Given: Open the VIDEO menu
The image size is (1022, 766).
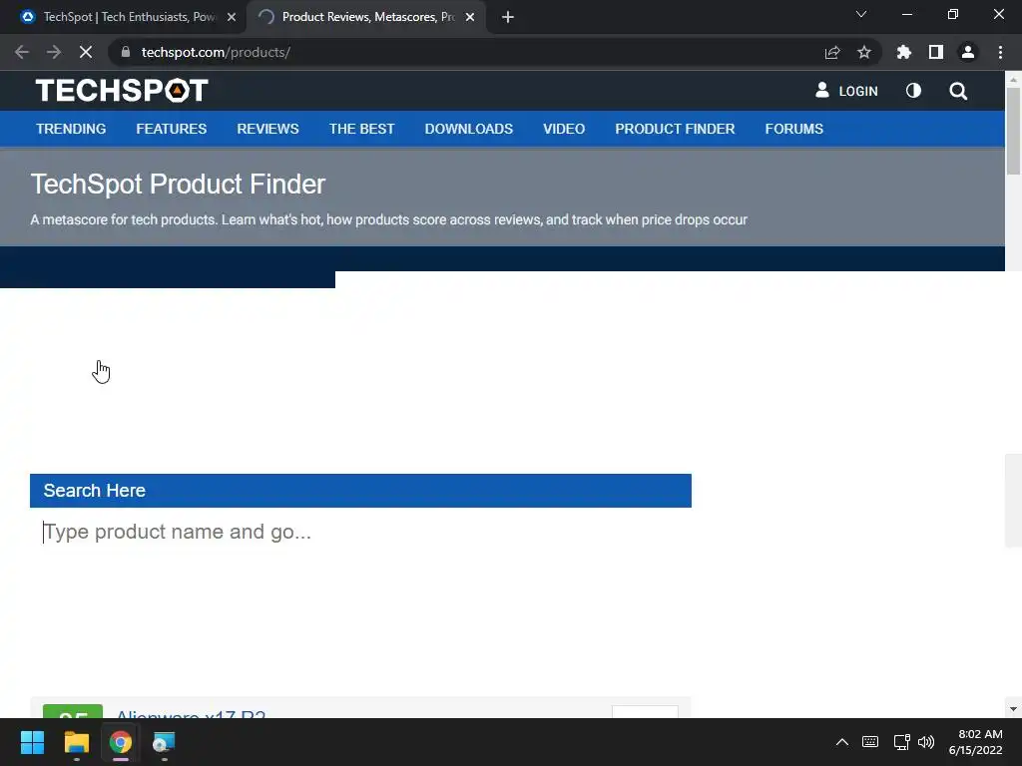Looking at the screenshot, I should [x=564, y=129].
